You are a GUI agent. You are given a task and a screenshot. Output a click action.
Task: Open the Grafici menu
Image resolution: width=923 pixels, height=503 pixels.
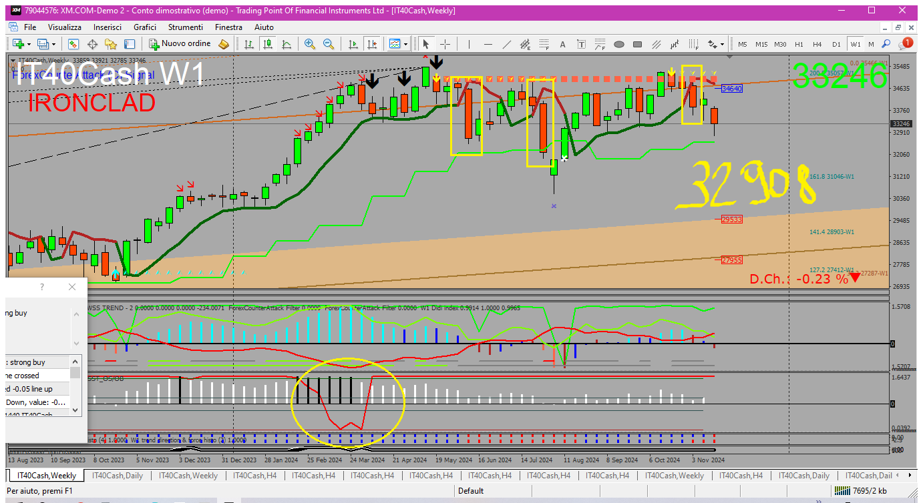pyautogui.click(x=145, y=27)
